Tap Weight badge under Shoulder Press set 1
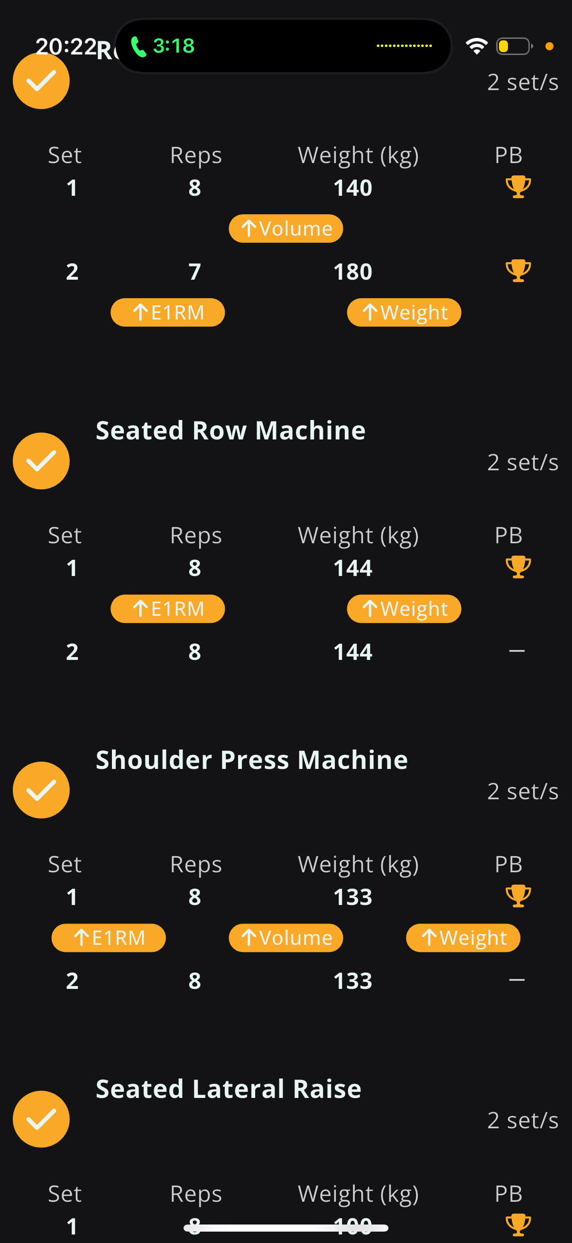572x1243 pixels. coord(463,938)
